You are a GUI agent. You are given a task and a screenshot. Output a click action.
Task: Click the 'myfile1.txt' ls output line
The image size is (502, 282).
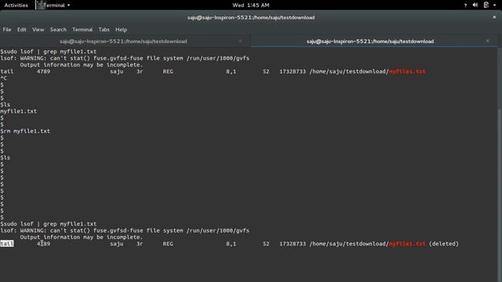19,111
